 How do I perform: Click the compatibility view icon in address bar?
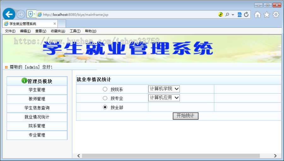click(x=240, y=14)
